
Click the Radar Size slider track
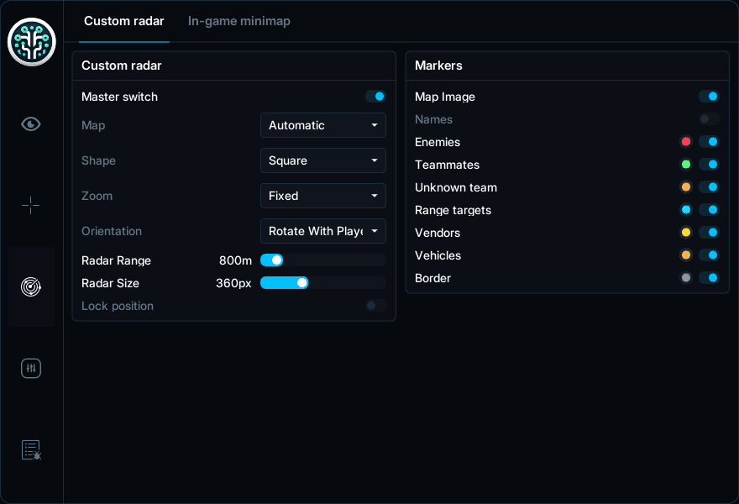(x=323, y=283)
